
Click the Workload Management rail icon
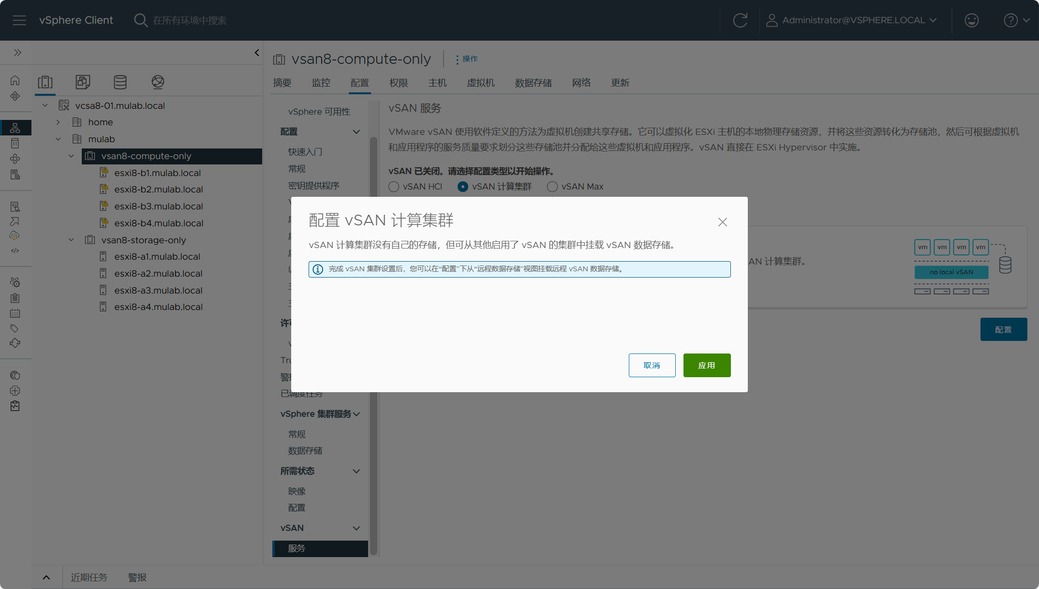pyautogui.click(x=15, y=159)
